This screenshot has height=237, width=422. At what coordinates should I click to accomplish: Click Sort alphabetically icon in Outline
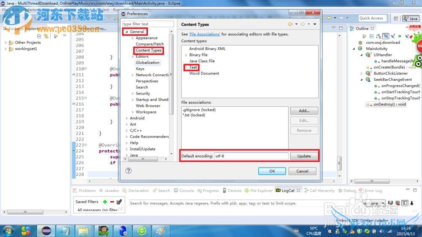click(378, 36)
